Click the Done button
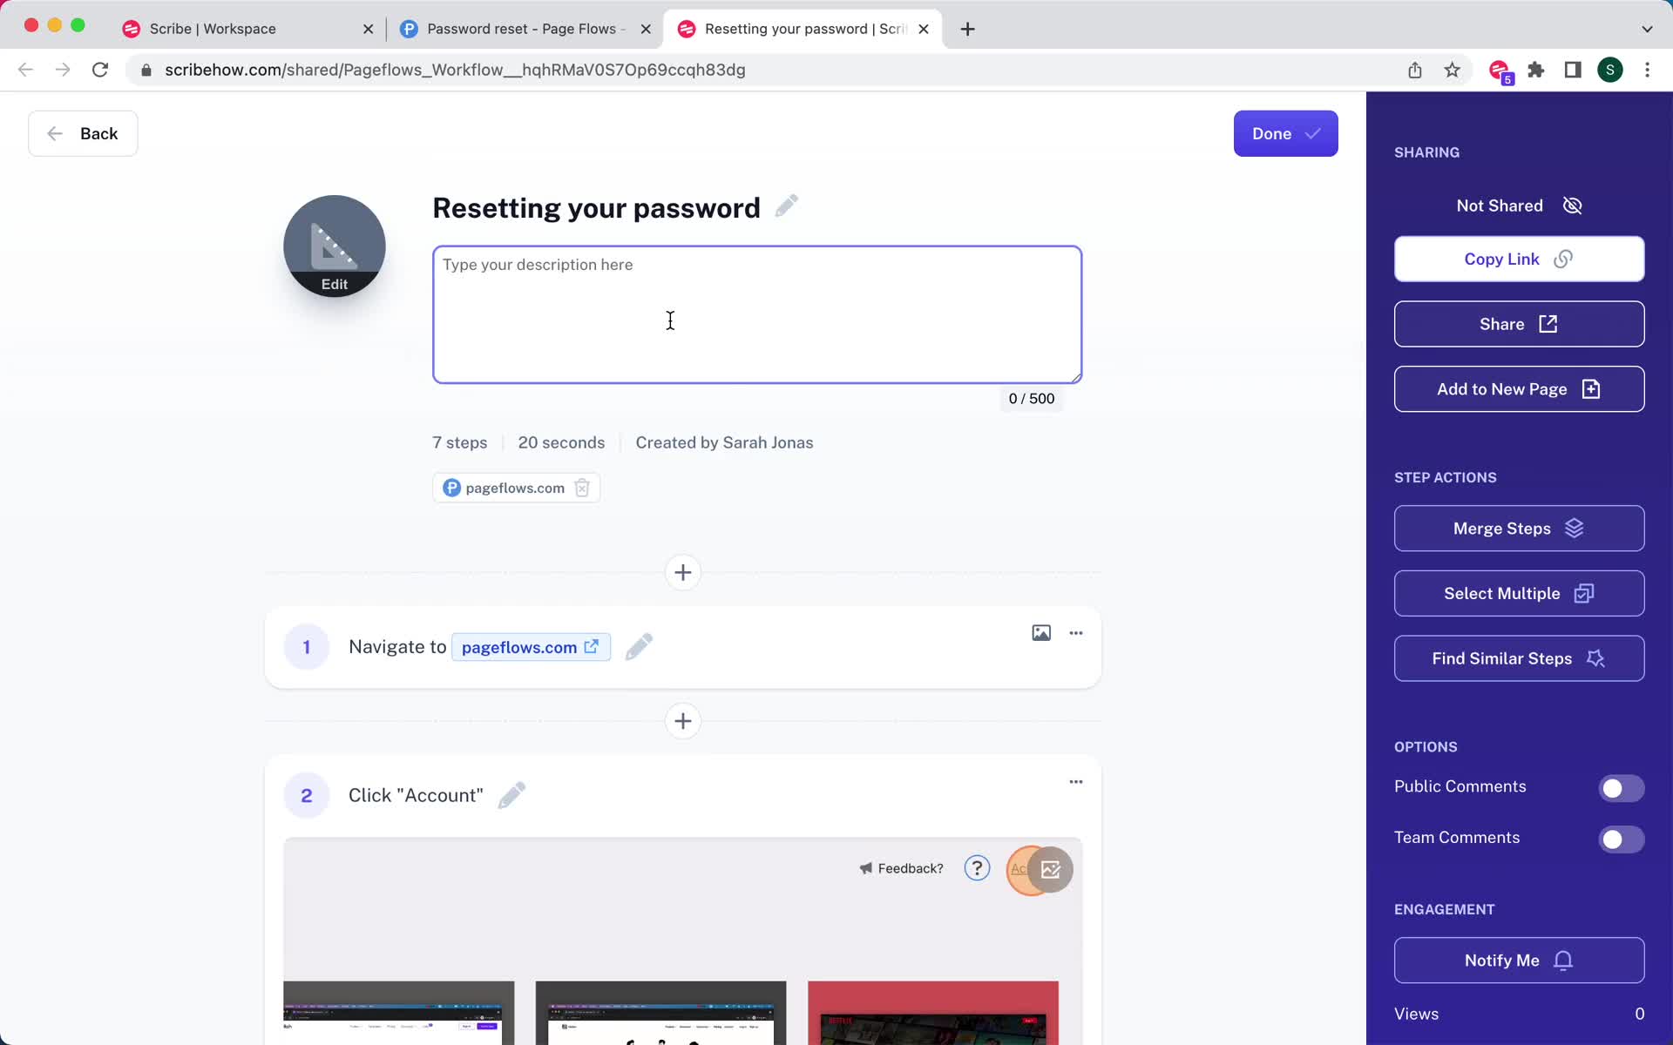The height and width of the screenshot is (1045, 1673). coord(1285,133)
